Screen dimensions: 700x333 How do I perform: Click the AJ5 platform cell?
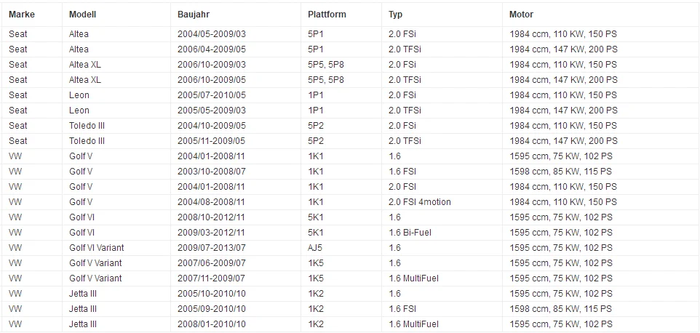[315, 247]
